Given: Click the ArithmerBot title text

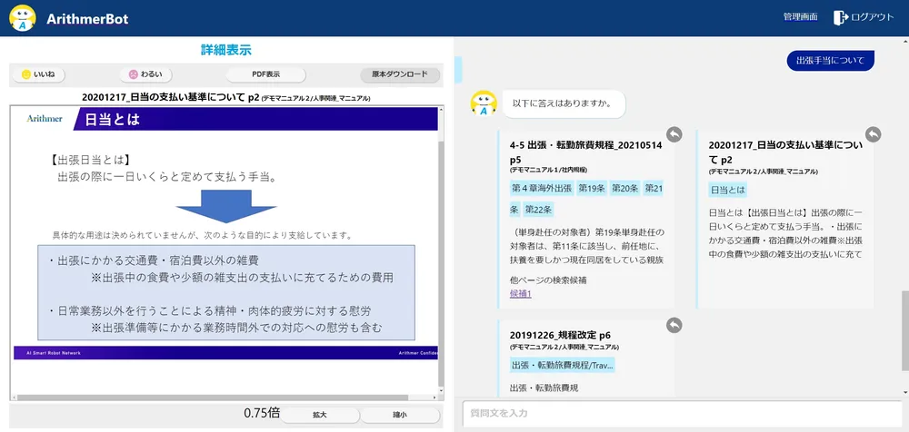Looking at the screenshot, I should tap(87, 18).
